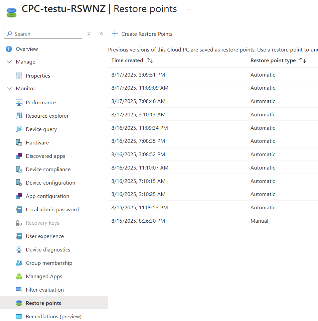The width and height of the screenshot is (318, 321).
Task: Collapse the sidebar using double chevron
Action: pos(102,34)
